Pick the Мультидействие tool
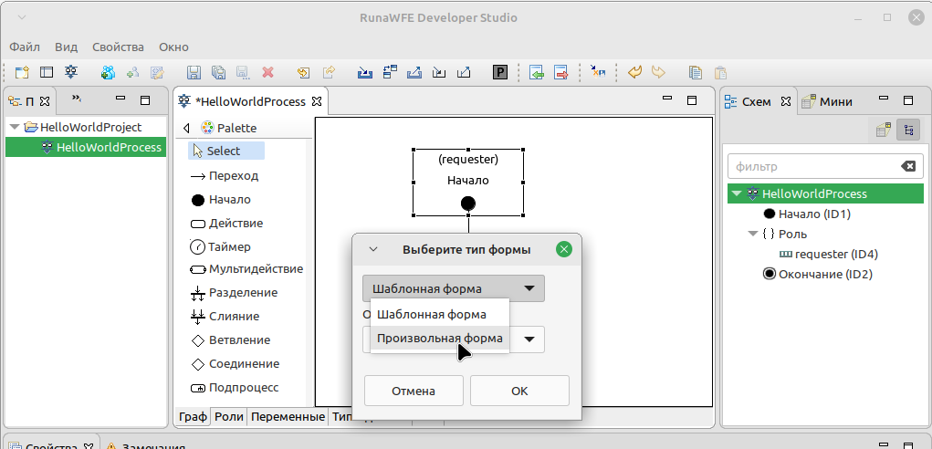Screen dimensions: 932x449 pos(246,269)
